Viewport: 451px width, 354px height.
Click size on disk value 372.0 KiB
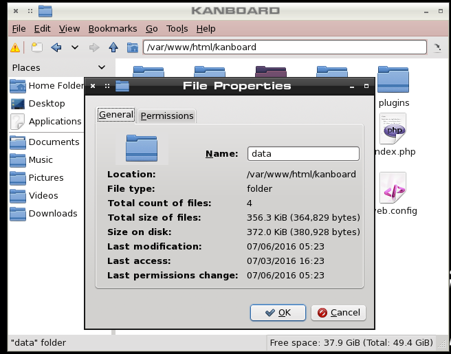tap(303, 232)
